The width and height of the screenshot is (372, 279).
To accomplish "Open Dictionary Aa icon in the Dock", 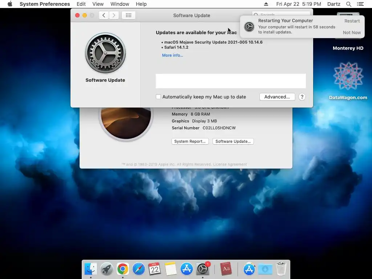I will (x=226, y=269).
